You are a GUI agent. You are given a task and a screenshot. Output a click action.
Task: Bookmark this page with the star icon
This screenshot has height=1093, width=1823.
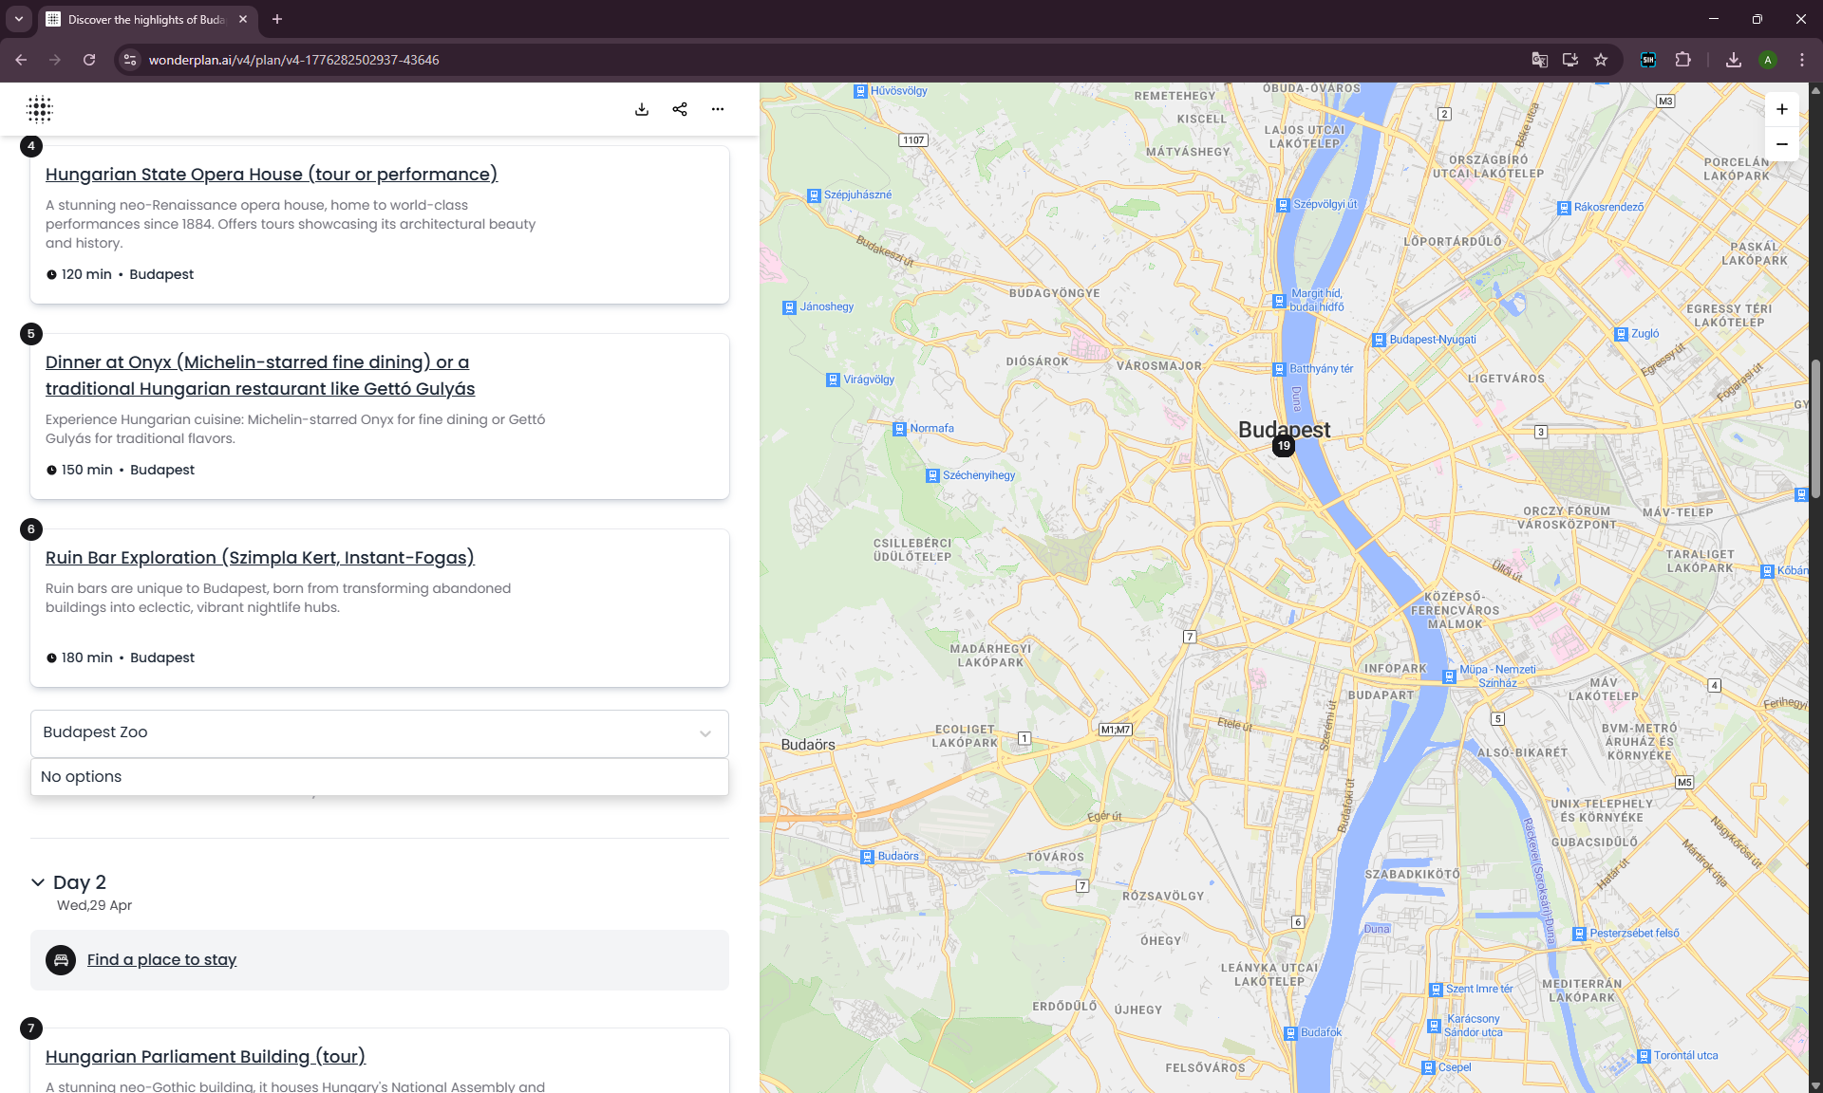[1601, 60]
